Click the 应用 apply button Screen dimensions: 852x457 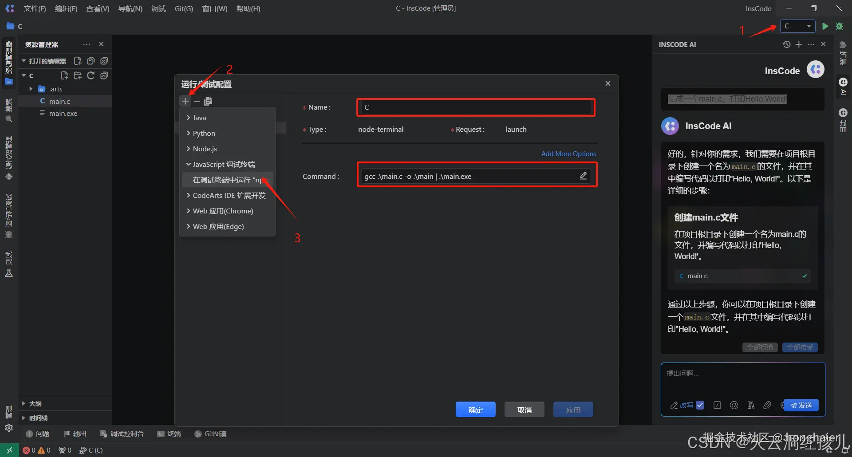click(573, 410)
